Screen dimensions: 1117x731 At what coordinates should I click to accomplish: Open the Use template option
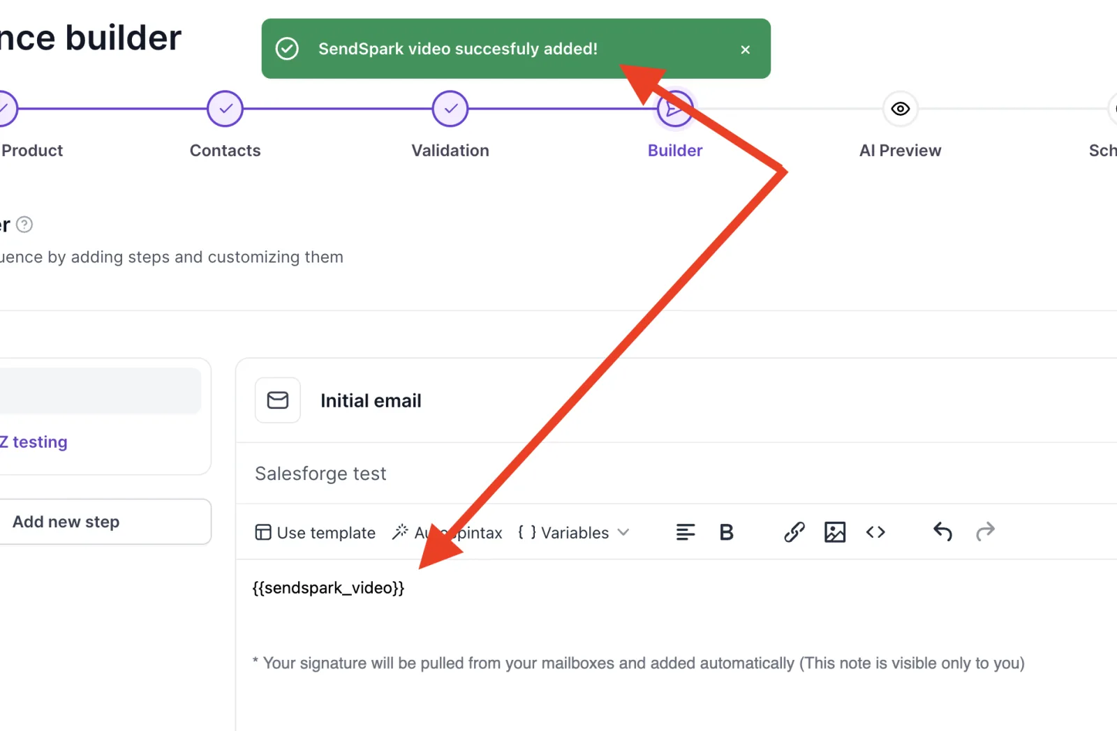[316, 533]
